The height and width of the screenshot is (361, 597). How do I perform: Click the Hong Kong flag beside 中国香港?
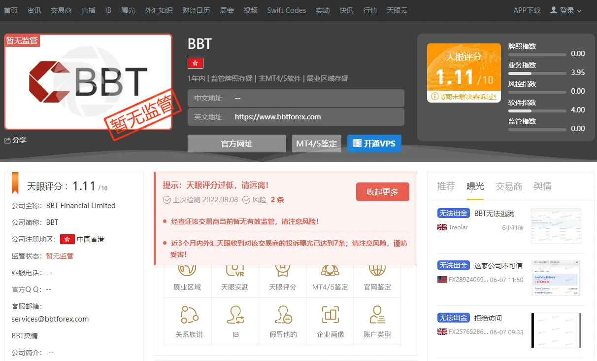click(x=67, y=239)
